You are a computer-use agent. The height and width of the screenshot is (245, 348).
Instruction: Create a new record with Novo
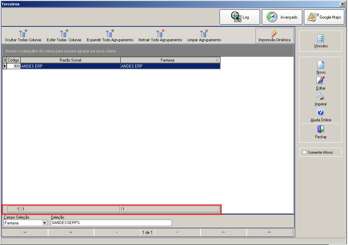point(321,68)
